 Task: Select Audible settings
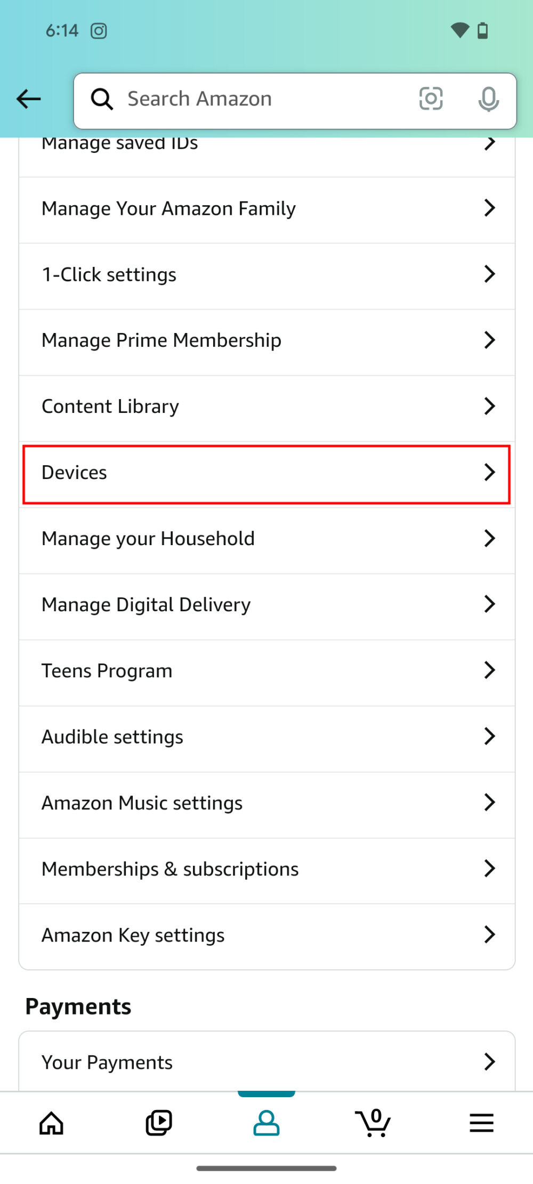[266, 736]
